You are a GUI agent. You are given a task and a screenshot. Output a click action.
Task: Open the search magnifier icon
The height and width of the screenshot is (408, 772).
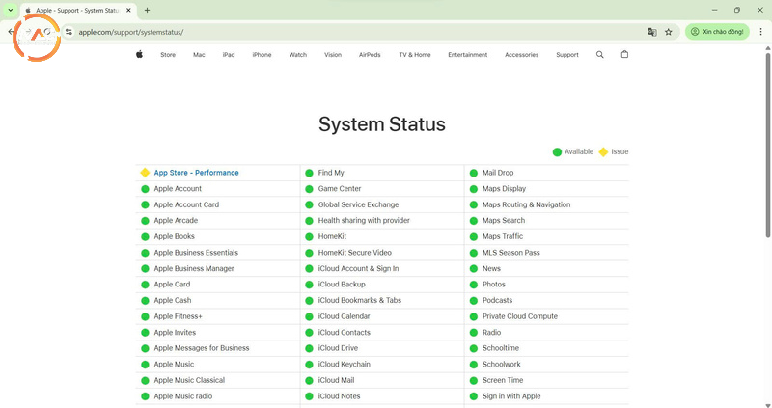(599, 55)
